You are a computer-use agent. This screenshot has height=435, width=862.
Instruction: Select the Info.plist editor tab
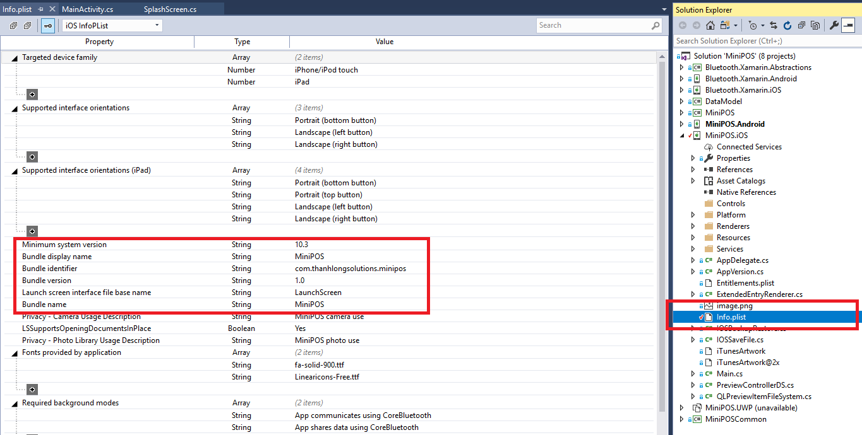pos(17,9)
